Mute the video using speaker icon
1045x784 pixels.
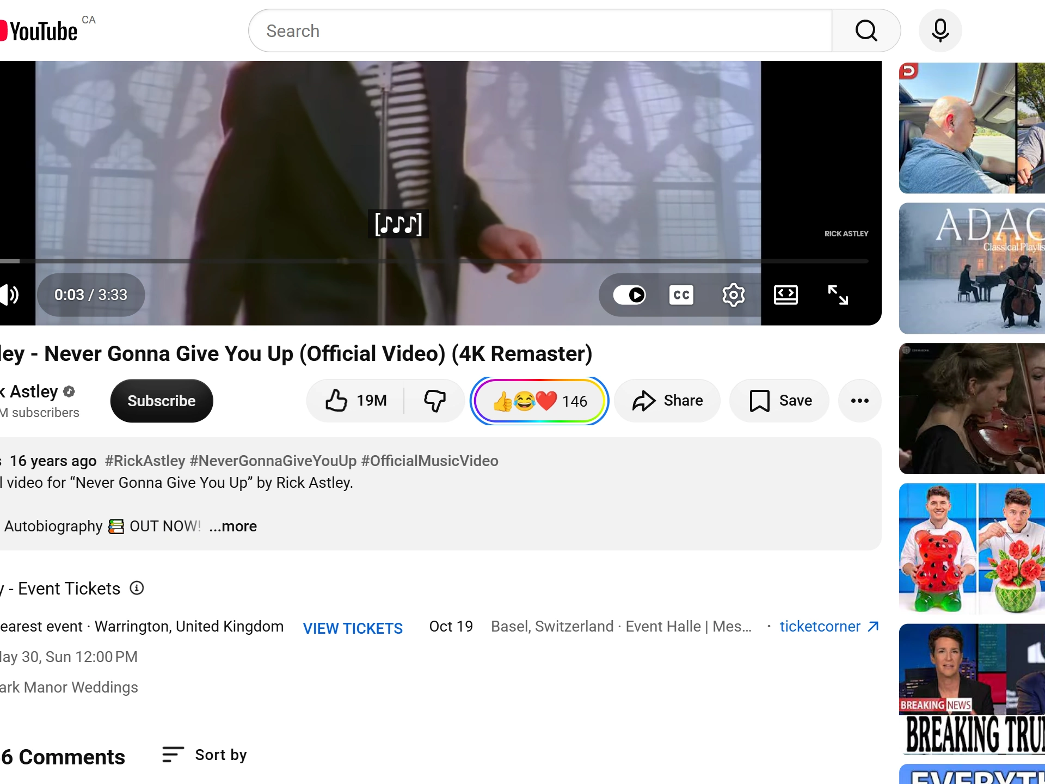click(10, 295)
